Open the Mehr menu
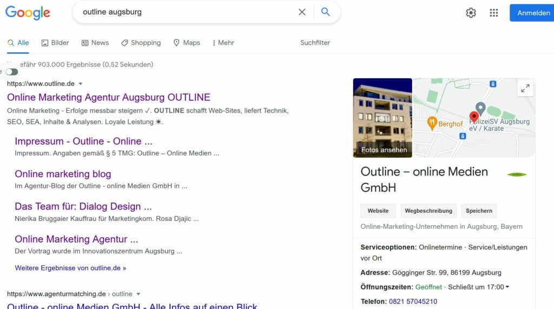Image resolution: width=554 pixels, height=309 pixels. coord(223,43)
